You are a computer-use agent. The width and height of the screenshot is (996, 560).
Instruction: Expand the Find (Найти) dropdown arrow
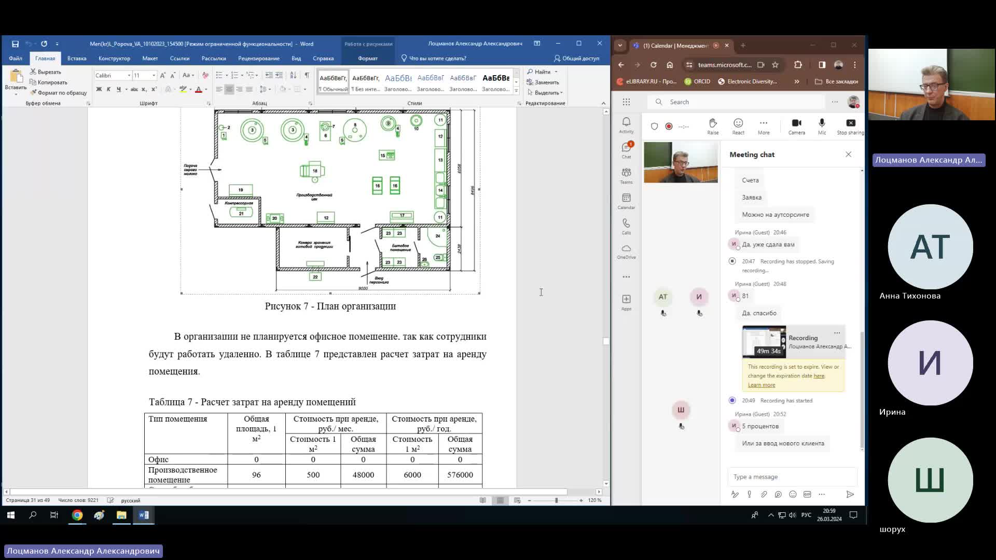(556, 72)
